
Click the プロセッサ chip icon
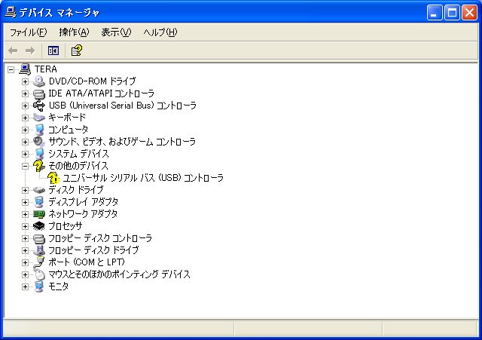39,226
